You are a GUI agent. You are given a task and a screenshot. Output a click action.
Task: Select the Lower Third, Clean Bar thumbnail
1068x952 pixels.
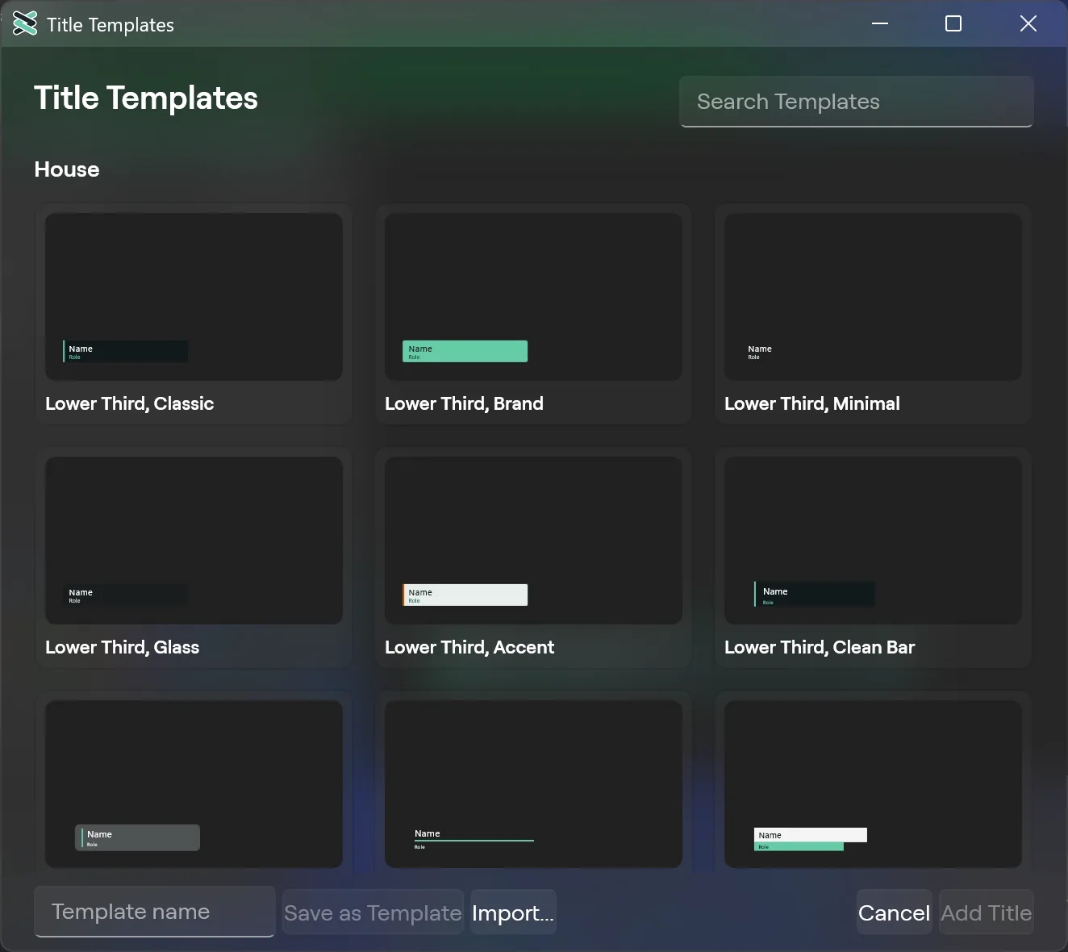coord(873,541)
